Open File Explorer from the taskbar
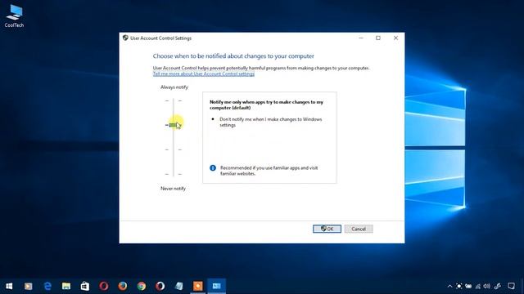524x294 pixels. coord(66,286)
